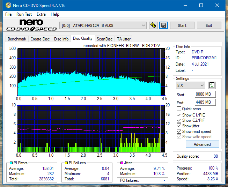The width and height of the screenshot is (228, 187).
Task: Click the Advanced button
Action: 202,144
